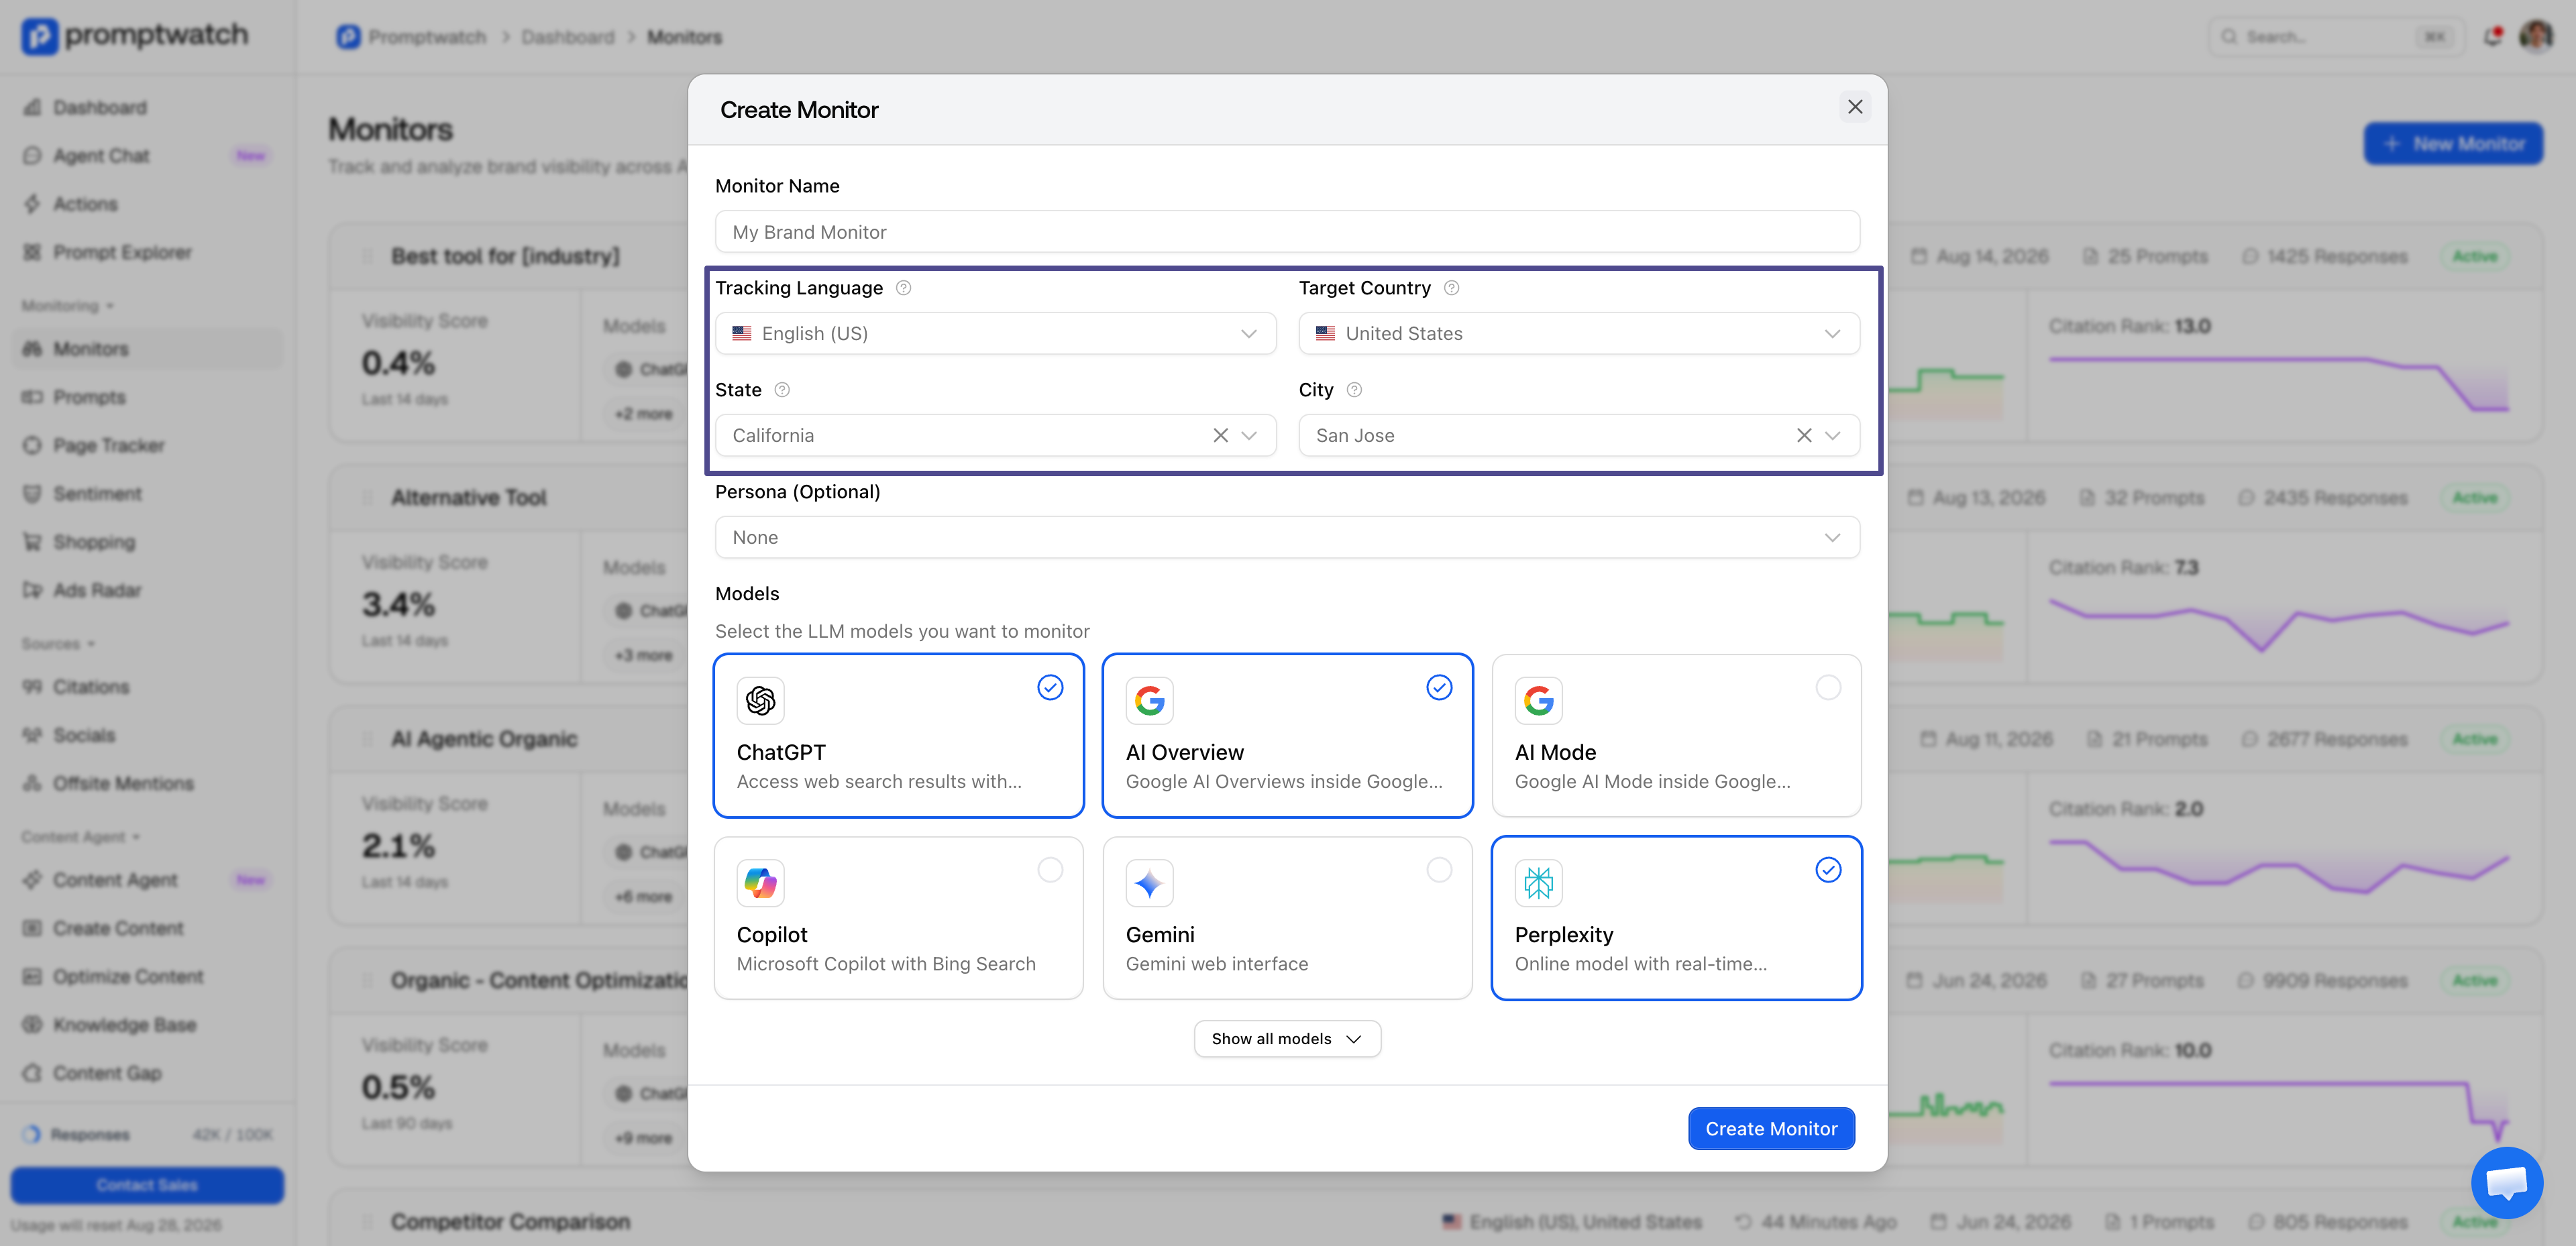Enable the AI Mode model checkbox
Viewport: 2576px width, 1246px height.
(x=1828, y=687)
